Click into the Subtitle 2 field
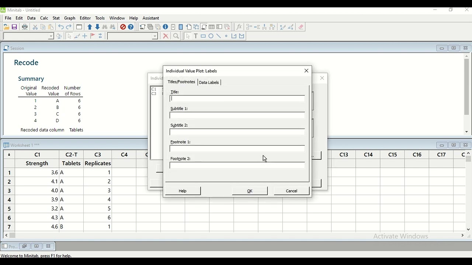Viewport: 472px width, 265px height. tap(237, 132)
